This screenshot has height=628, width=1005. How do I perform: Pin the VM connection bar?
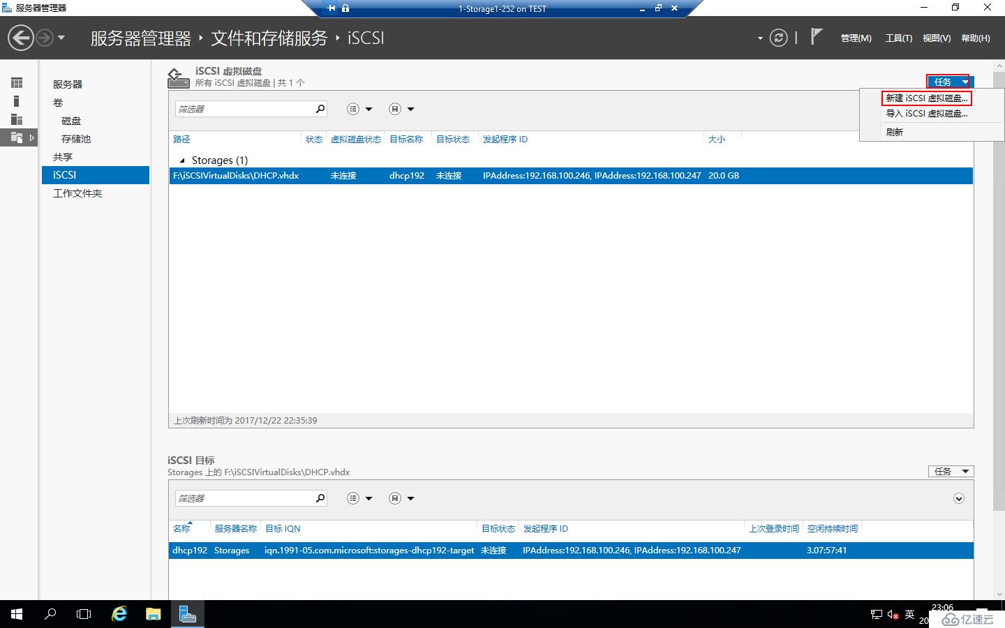tap(332, 8)
